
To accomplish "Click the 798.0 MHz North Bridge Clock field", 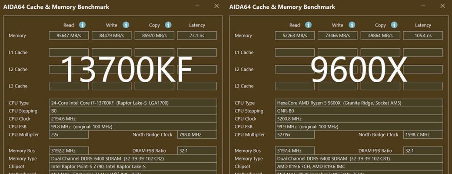I will (x=197, y=135).
